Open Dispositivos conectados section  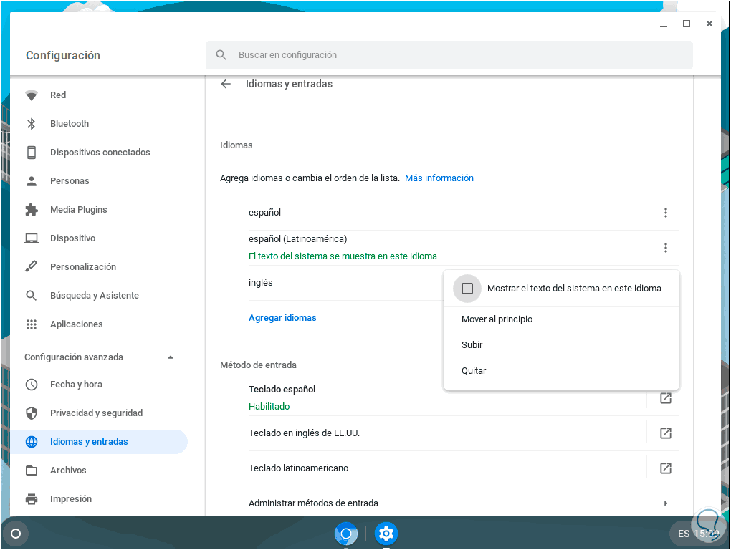click(x=99, y=153)
